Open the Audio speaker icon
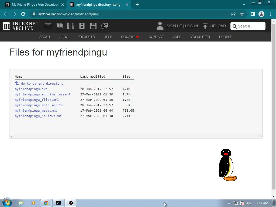 (x=82, y=26)
